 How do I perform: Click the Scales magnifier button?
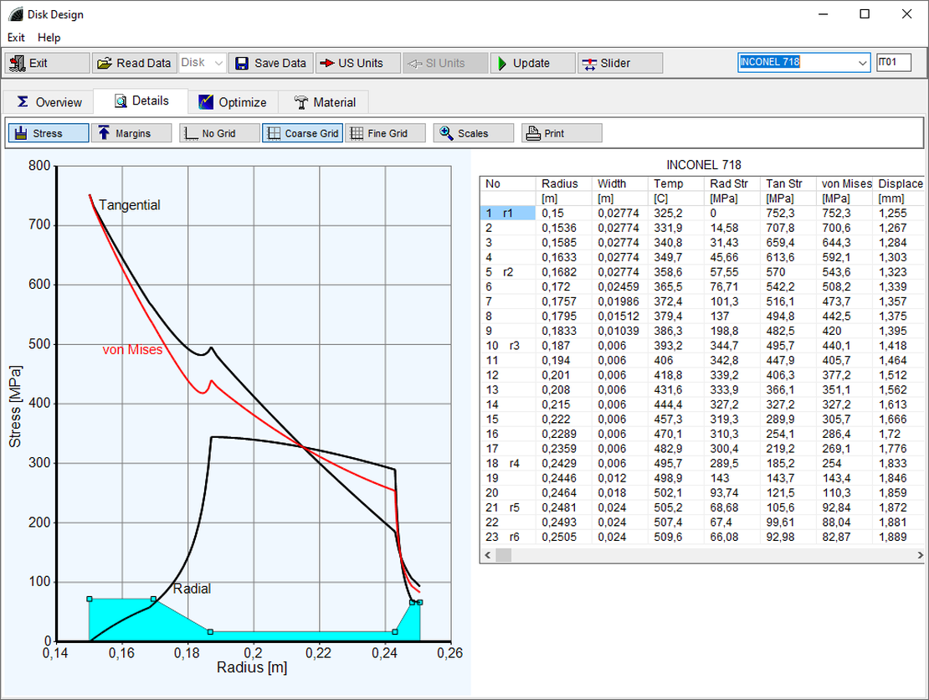(474, 133)
